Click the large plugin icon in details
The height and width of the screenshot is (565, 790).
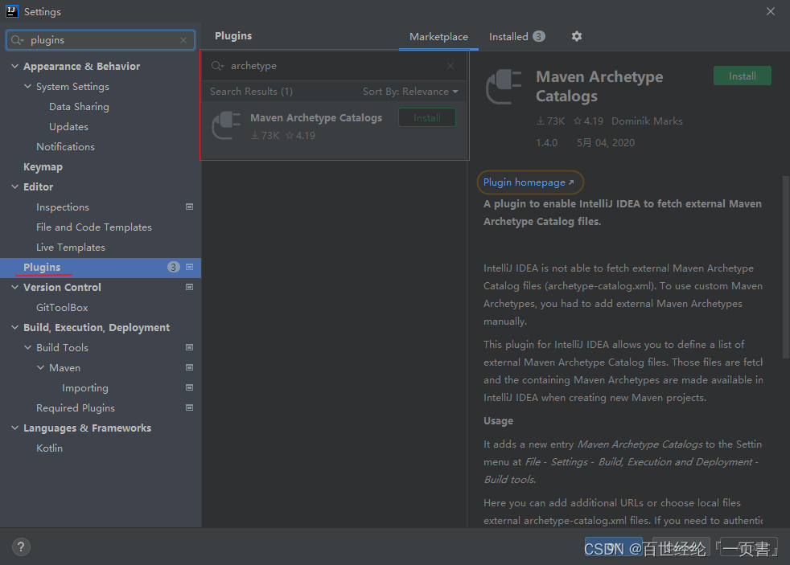tap(504, 87)
